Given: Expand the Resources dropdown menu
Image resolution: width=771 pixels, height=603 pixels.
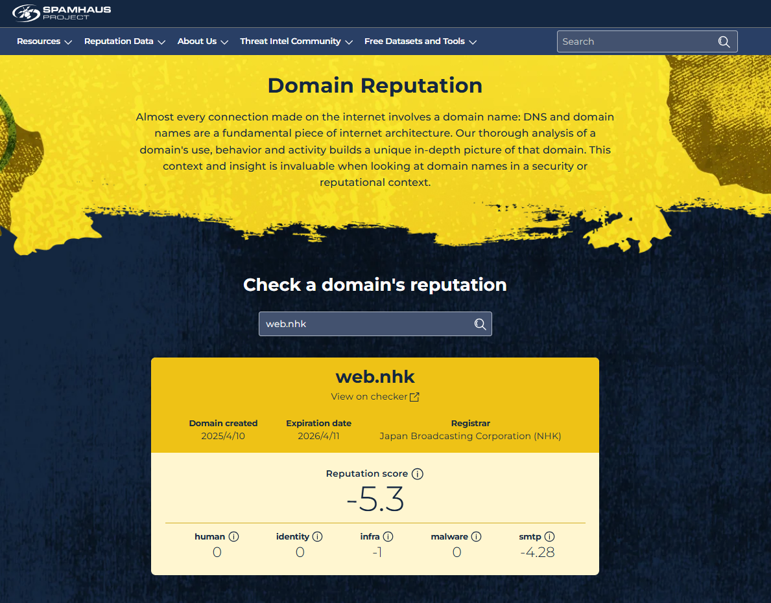Looking at the screenshot, I should click(44, 41).
